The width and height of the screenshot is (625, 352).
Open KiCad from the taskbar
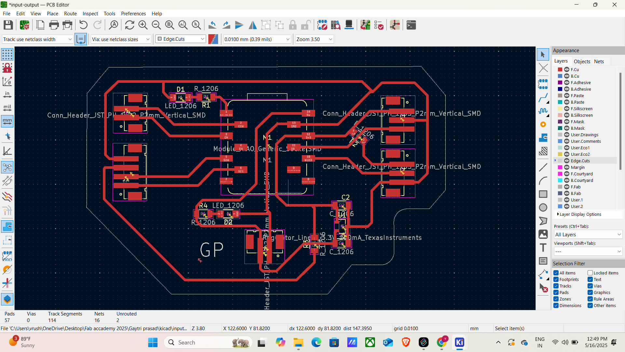[x=459, y=343]
